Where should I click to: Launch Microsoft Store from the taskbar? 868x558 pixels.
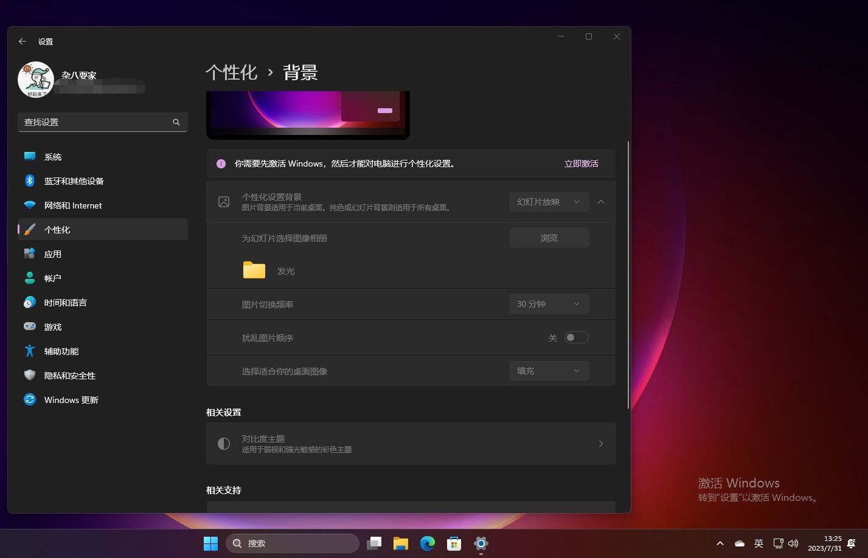[454, 543]
